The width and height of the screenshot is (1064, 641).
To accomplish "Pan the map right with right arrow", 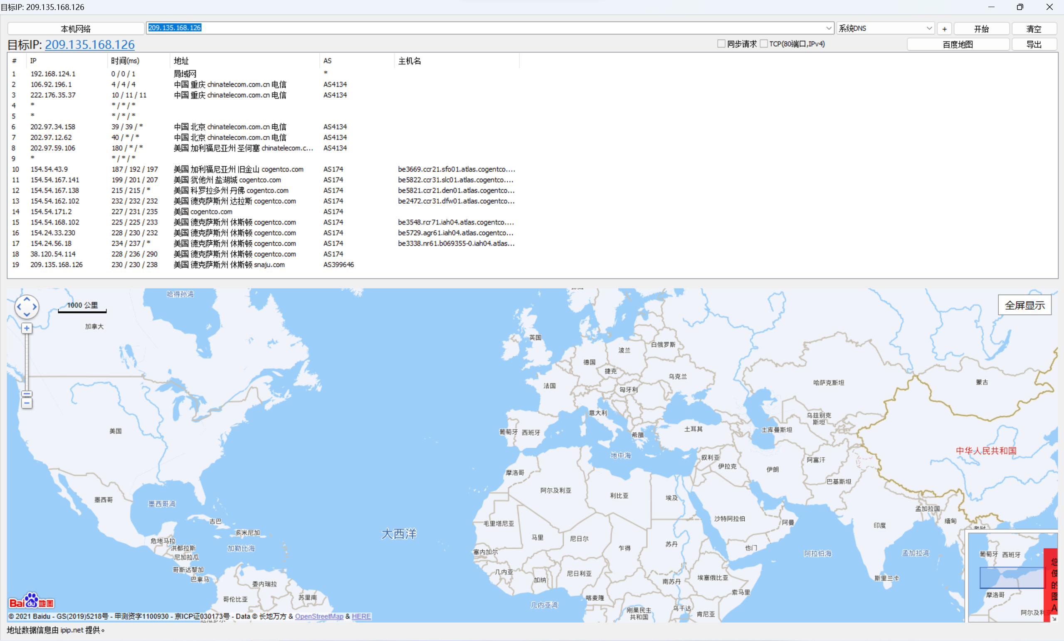I will [35, 307].
